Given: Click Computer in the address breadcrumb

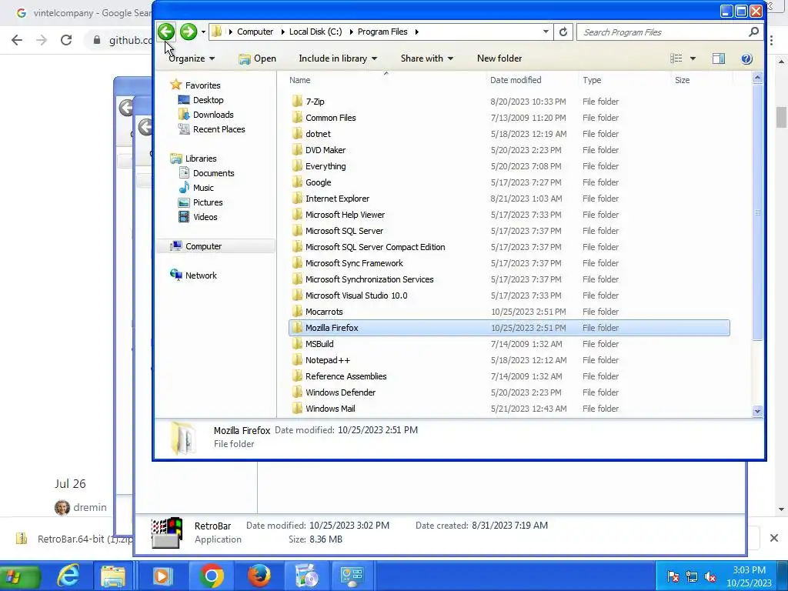Looking at the screenshot, I should [x=255, y=32].
